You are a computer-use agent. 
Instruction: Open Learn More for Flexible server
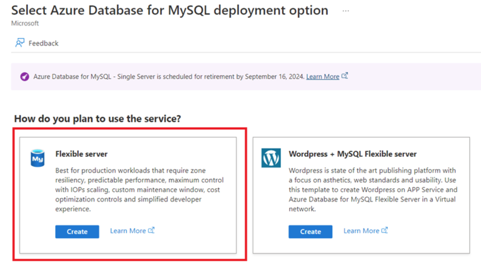[x=128, y=231]
